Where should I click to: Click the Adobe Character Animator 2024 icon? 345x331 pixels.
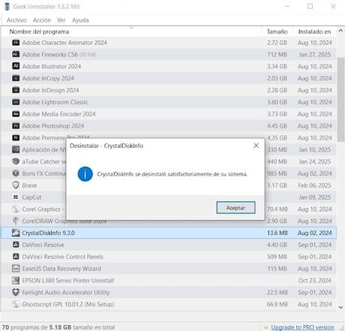point(16,43)
